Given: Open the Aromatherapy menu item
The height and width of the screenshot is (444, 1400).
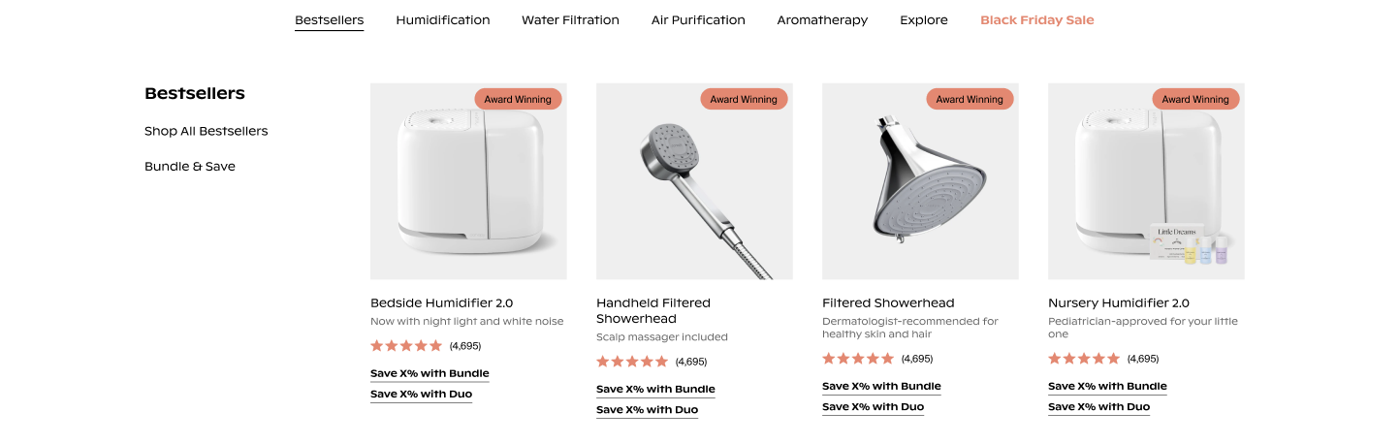Looking at the screenshot, I should (822, 20).
